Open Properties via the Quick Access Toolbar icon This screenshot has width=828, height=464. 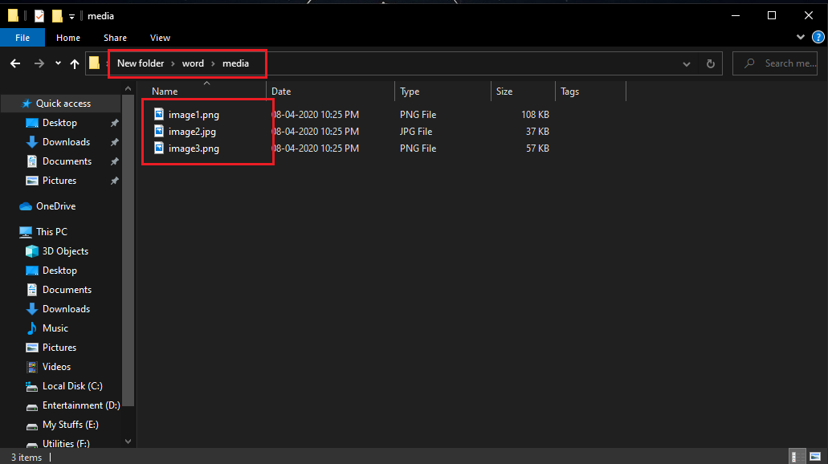pyautogui.click(x=39, y=15)
